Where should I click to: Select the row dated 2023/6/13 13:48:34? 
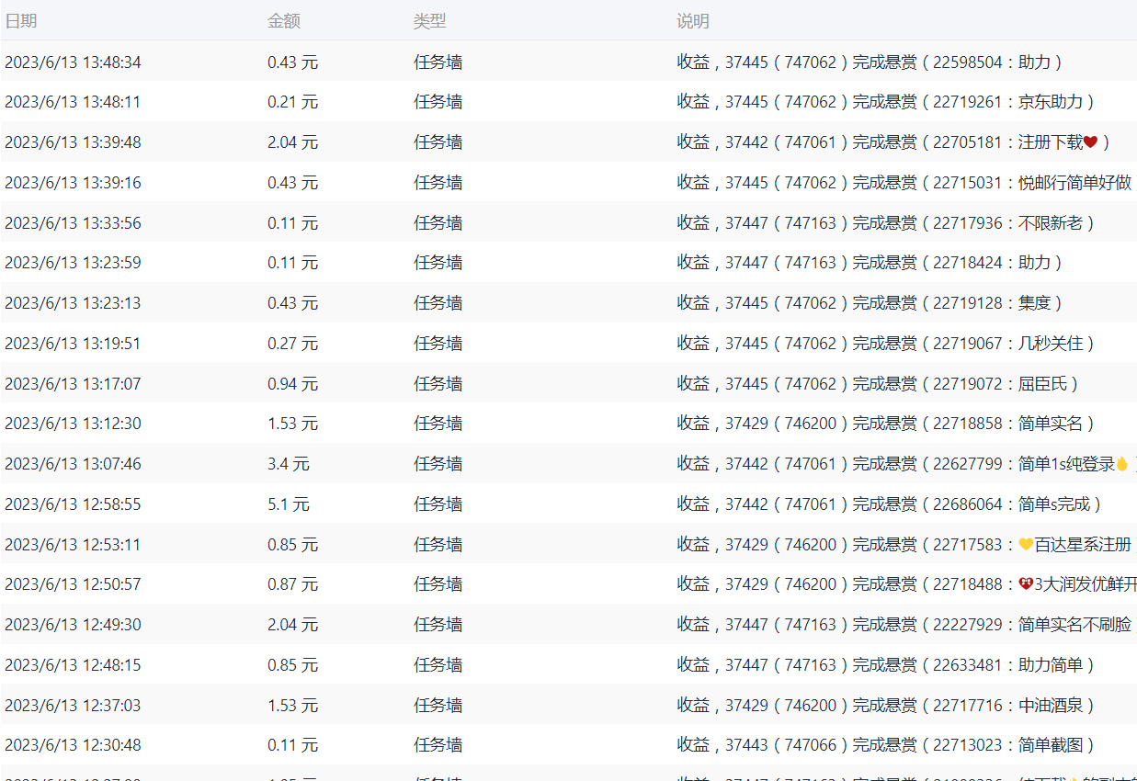[x=73, y=62]
